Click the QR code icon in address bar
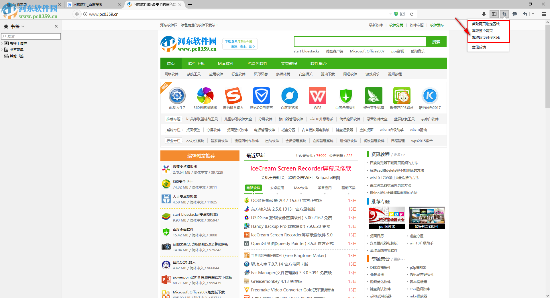Image resolution: width=550 pixels, height=298 pixels. pyautogui.click(x=402, y=14)
